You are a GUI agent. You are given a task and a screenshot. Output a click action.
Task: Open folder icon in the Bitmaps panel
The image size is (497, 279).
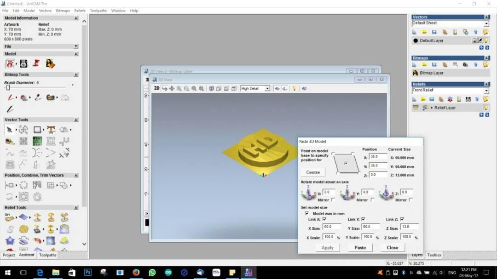(424, 65)
